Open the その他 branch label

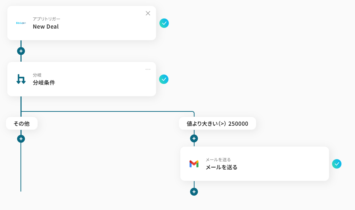[x=22, y=123]
